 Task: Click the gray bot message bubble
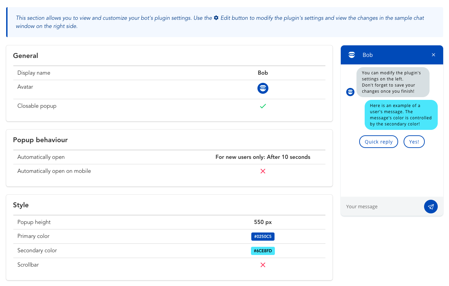coord(393,82)
